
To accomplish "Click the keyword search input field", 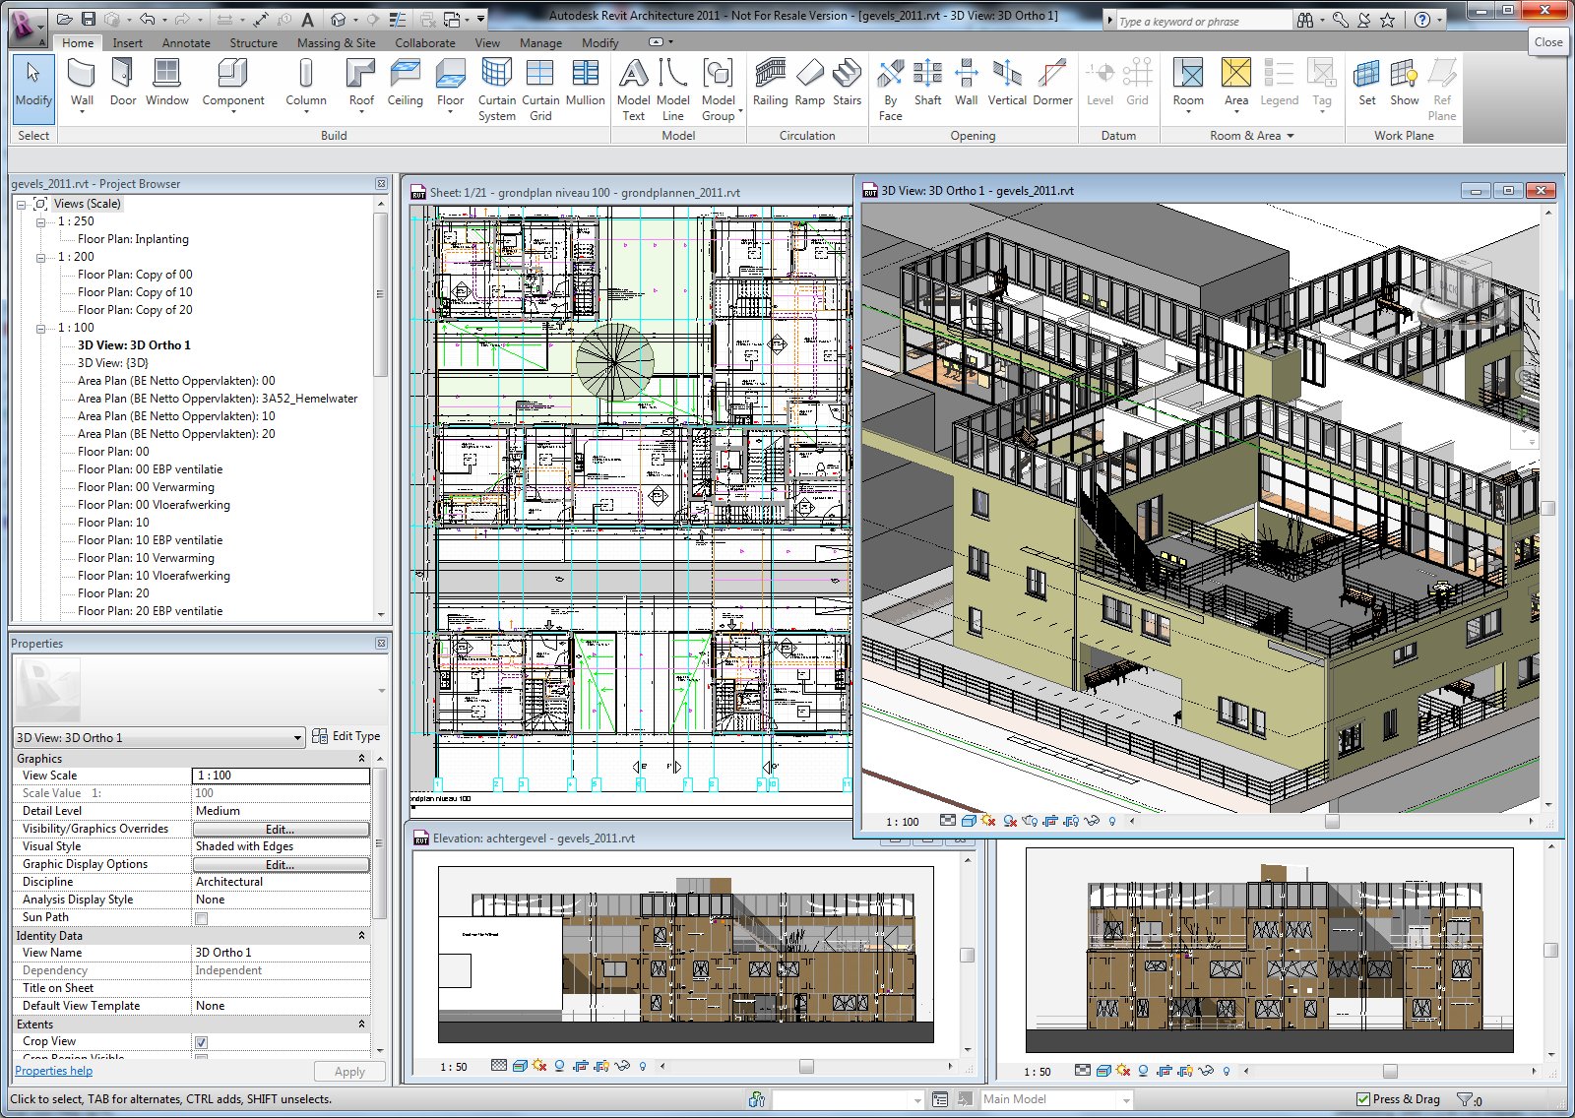I will [1203, 21].
